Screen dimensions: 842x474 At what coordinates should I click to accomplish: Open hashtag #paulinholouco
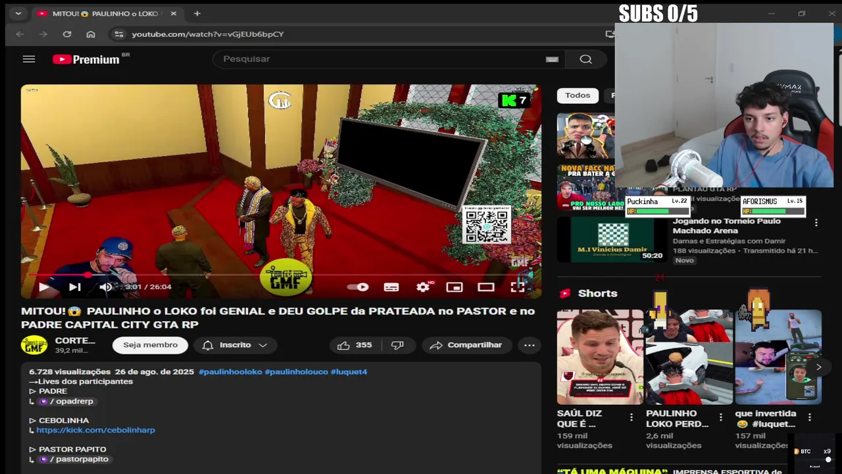(296, 372)
